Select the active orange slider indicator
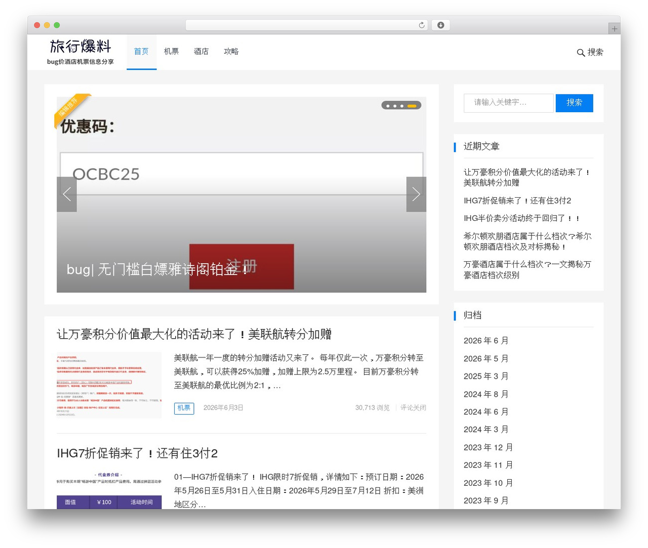Screen dimensions: 648x548 coord(412,106)
